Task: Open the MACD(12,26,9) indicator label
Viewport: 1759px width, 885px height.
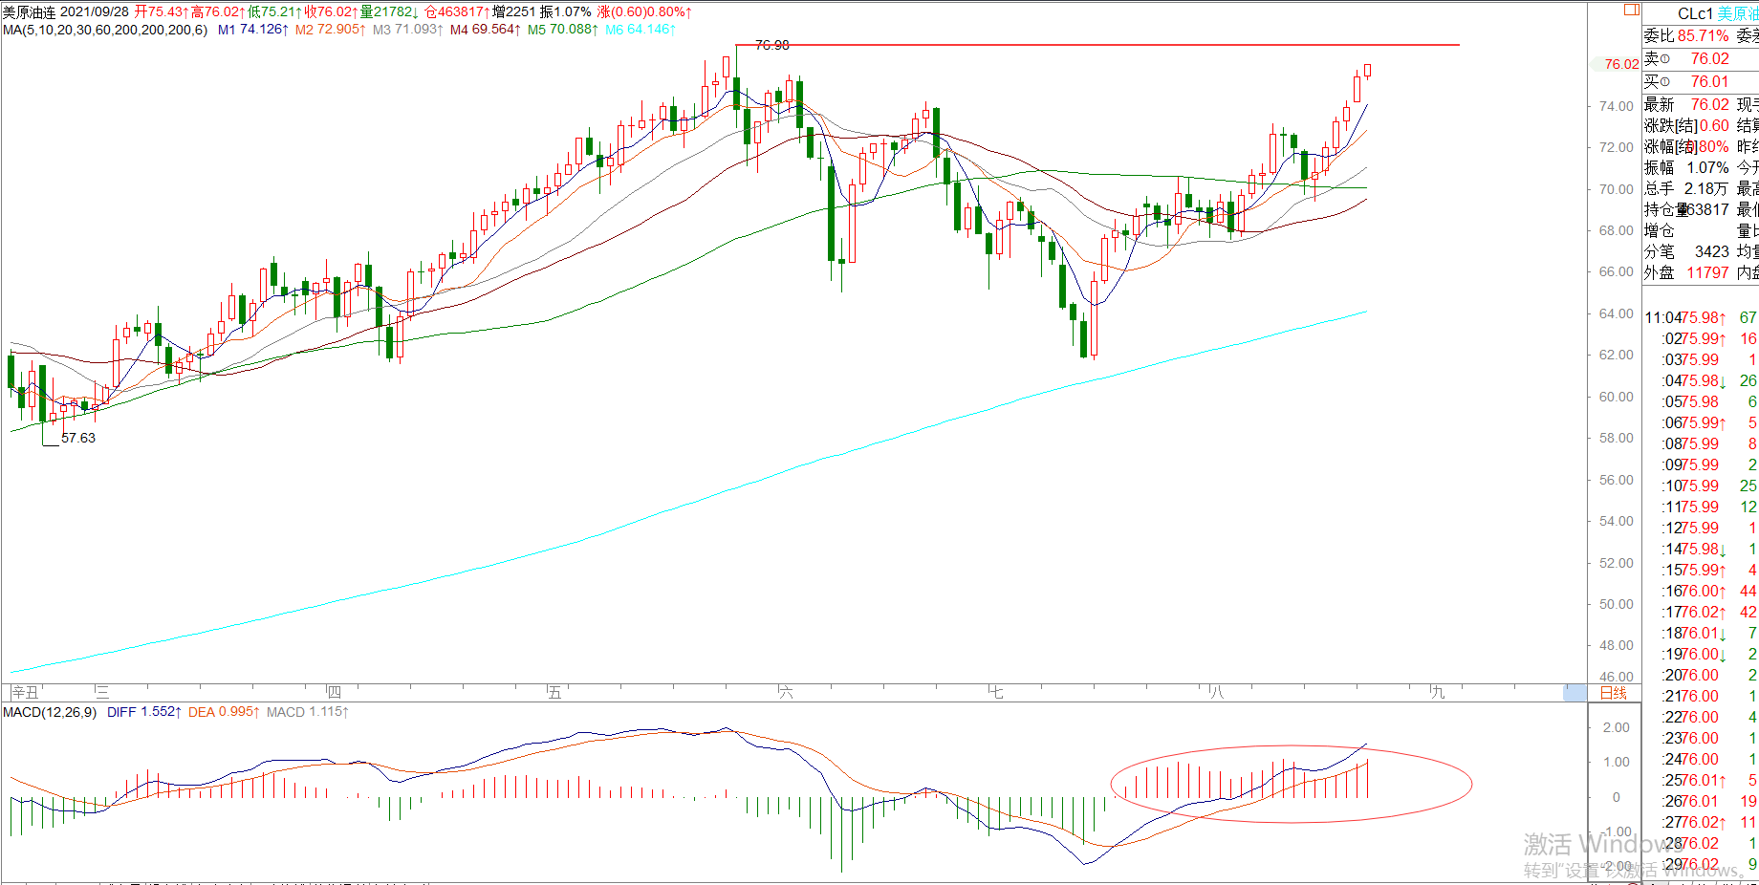Action: click(x=50, y=712)
